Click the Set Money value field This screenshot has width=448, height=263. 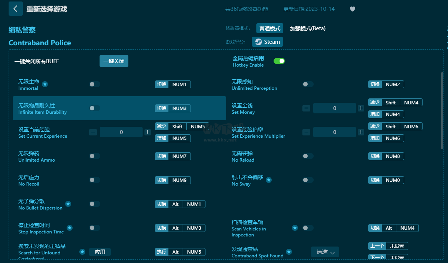[335, 108]
